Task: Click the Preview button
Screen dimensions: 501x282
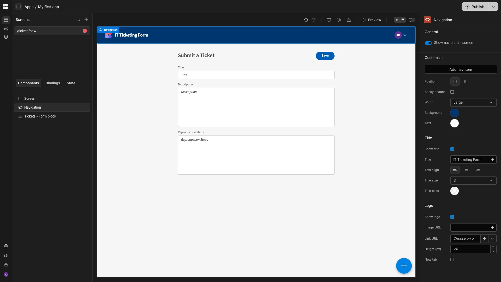Action: 372,20
